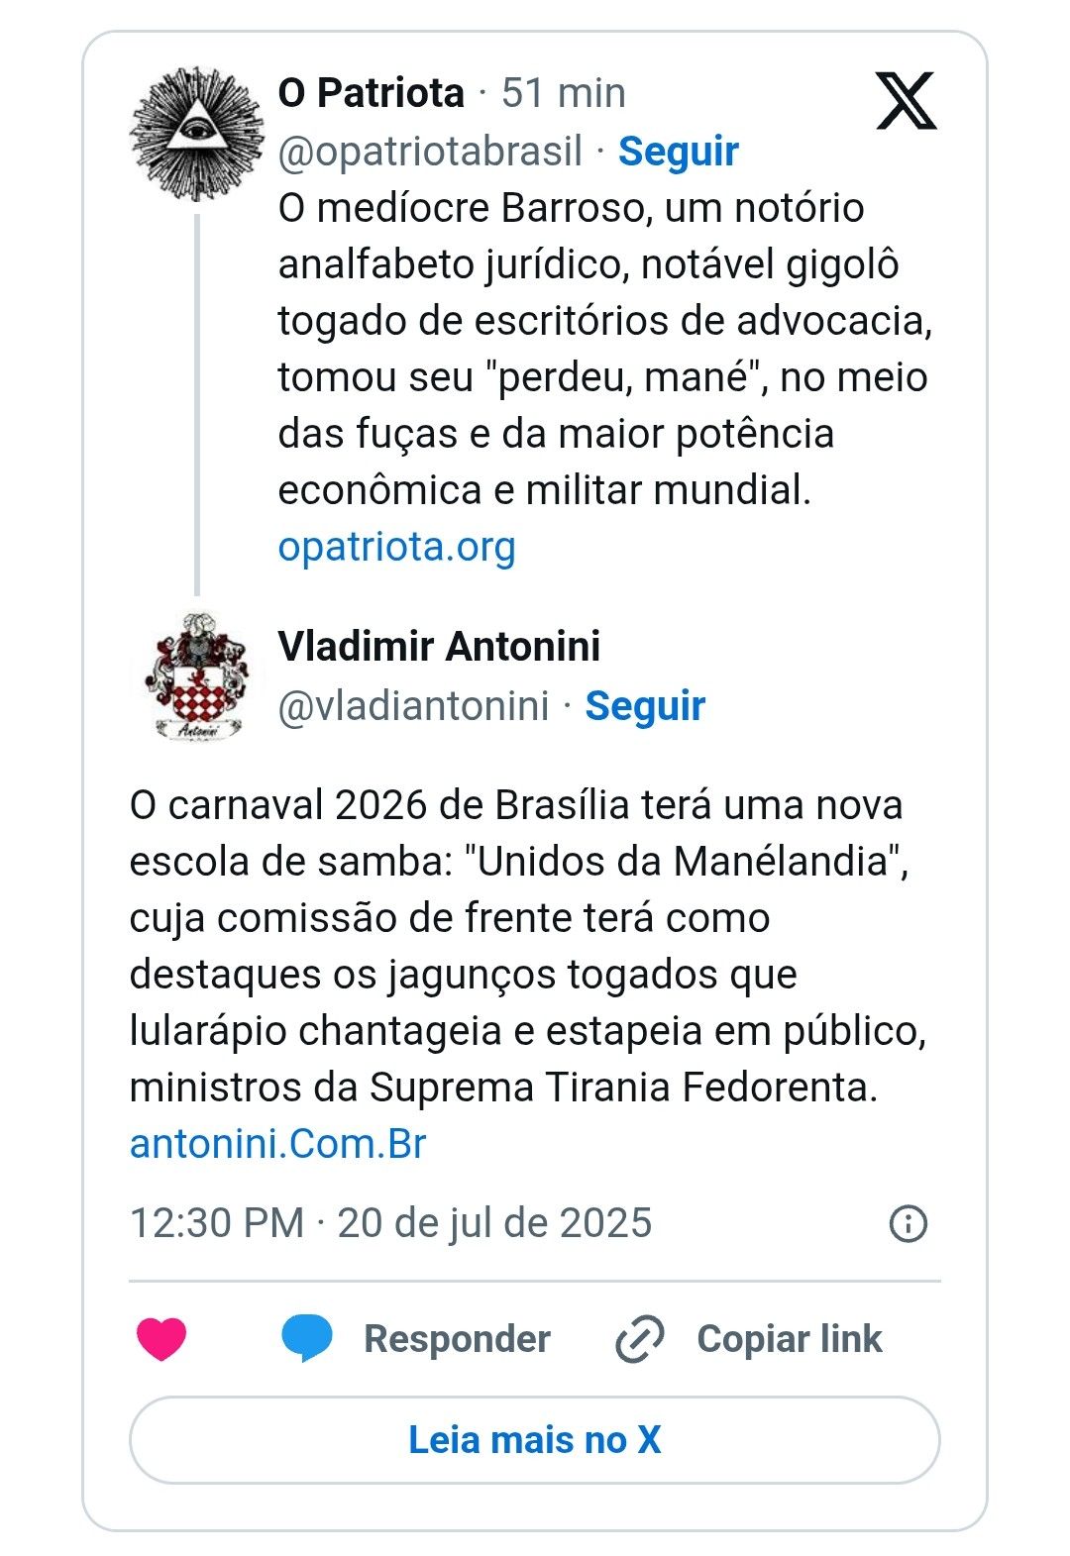Image resolution: width=1070 pixels, height=1556 pixels.
Task: Click the Leia mais no X button
Action: point(534,1439)
